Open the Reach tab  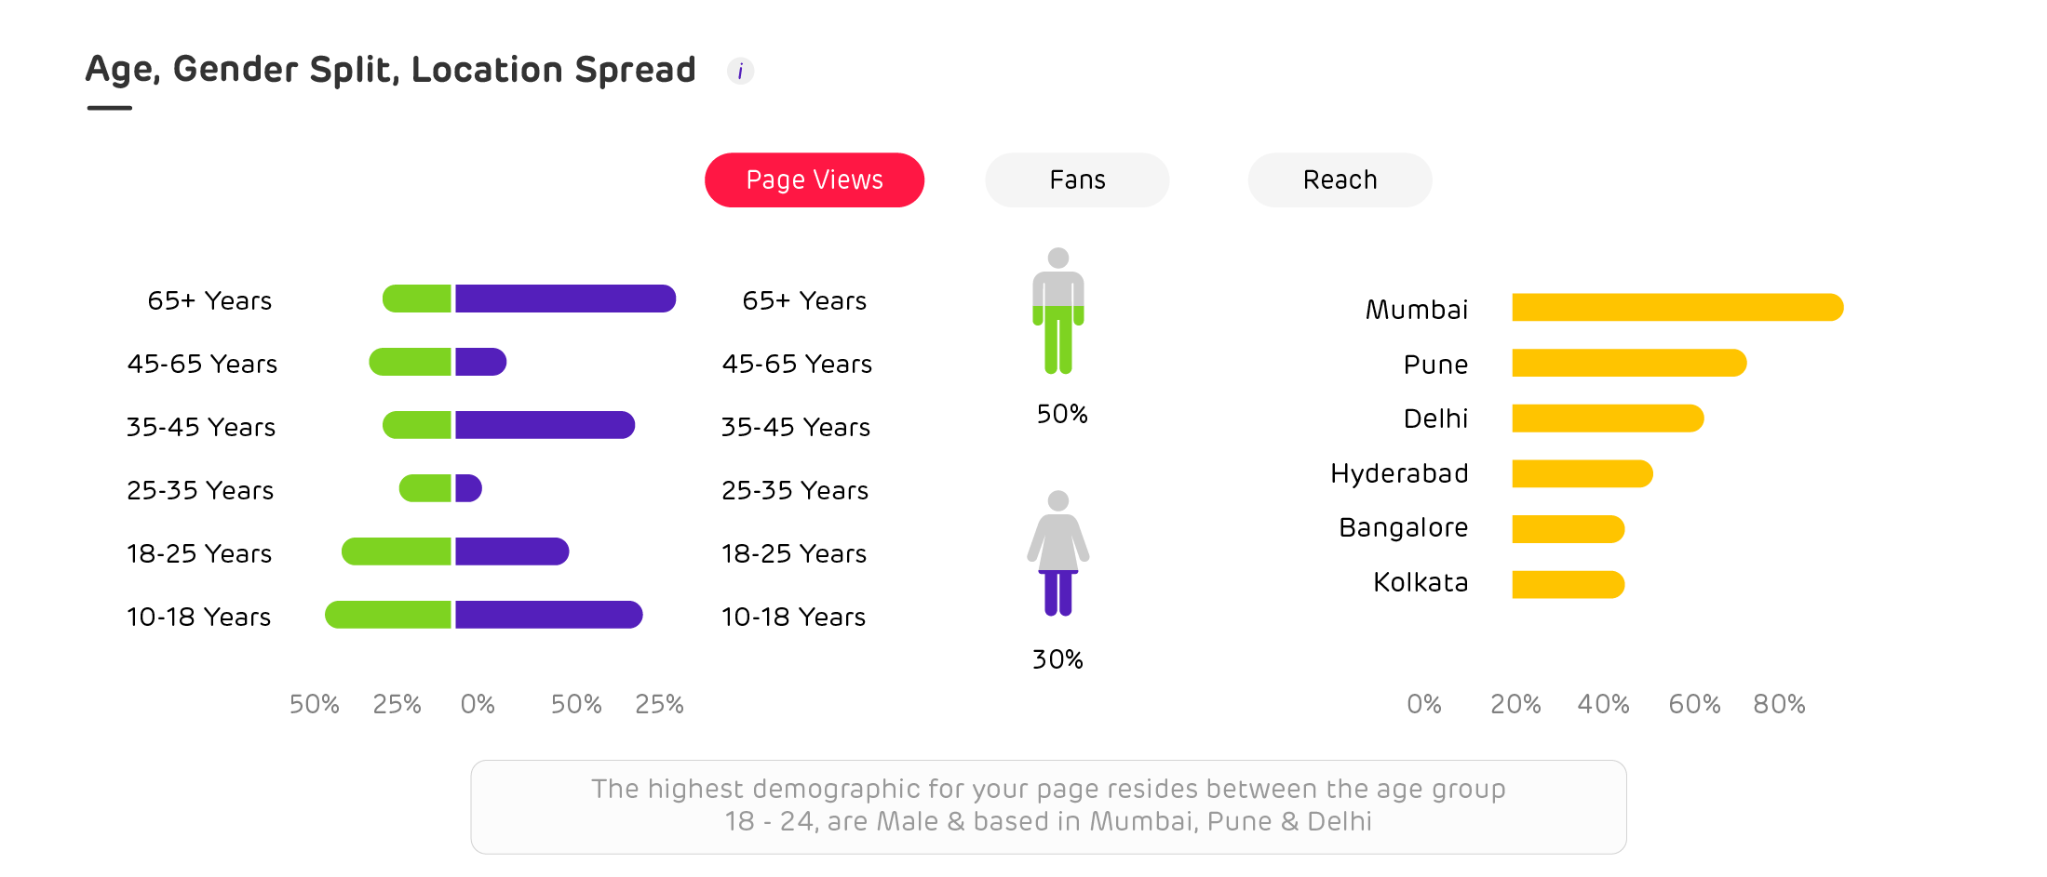pos(1340,179)
